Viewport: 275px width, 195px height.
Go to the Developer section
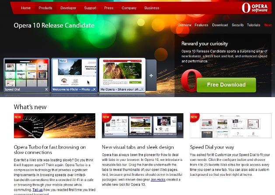click(68, 8)
